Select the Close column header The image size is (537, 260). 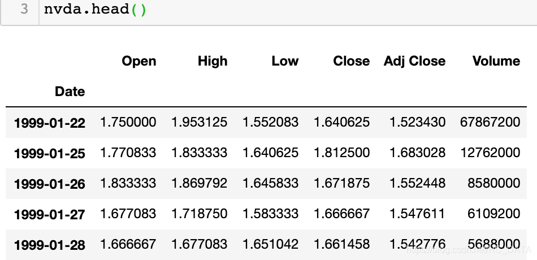[x=352, y=61]
